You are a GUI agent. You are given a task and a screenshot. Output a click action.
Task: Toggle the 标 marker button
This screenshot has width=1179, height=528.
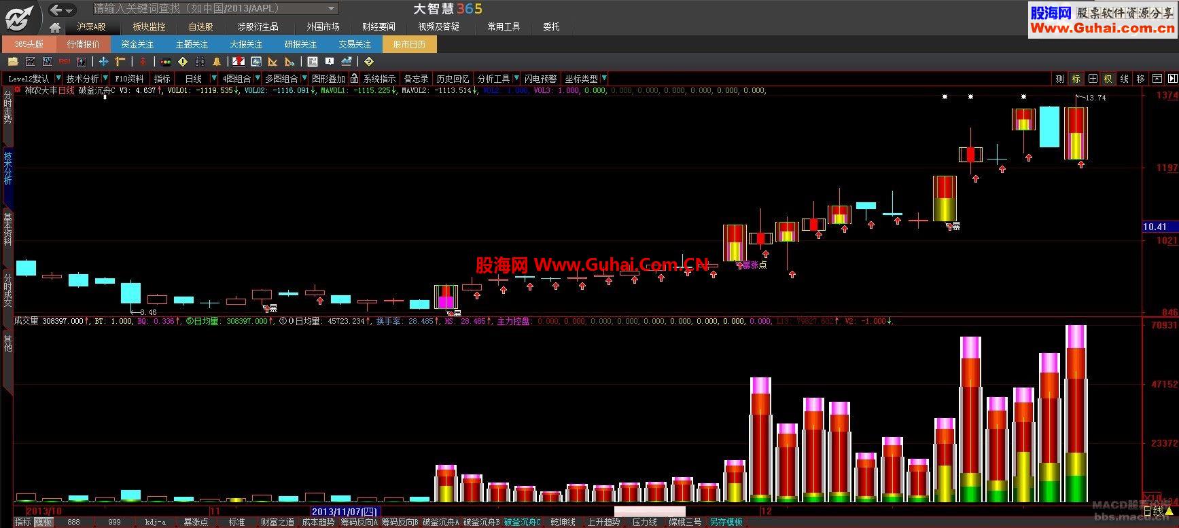tap(1076, 79)
